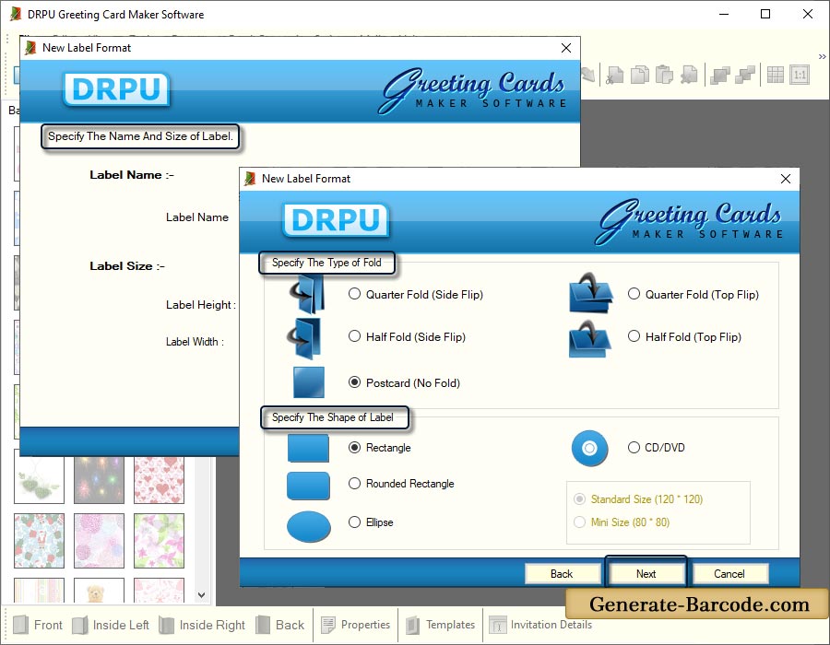This screenshot has height=645, width=830.
Task: Open the Properties tab
Action: tap(356, 625)
